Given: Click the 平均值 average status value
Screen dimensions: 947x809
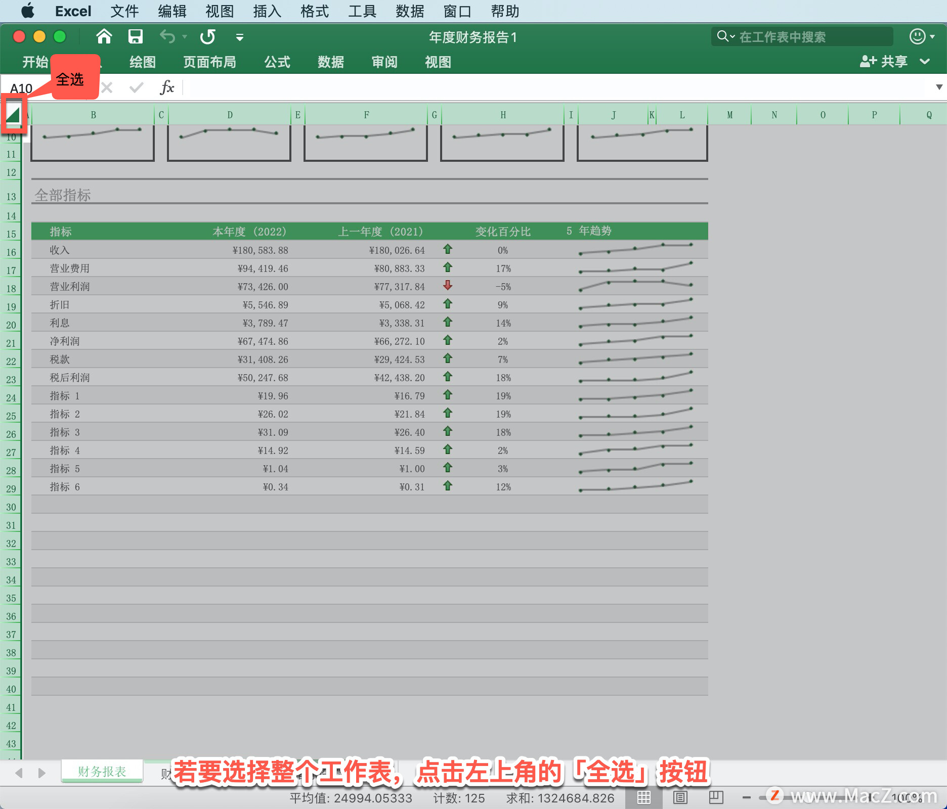Looking at the screenshot, I should coord(351,798).
